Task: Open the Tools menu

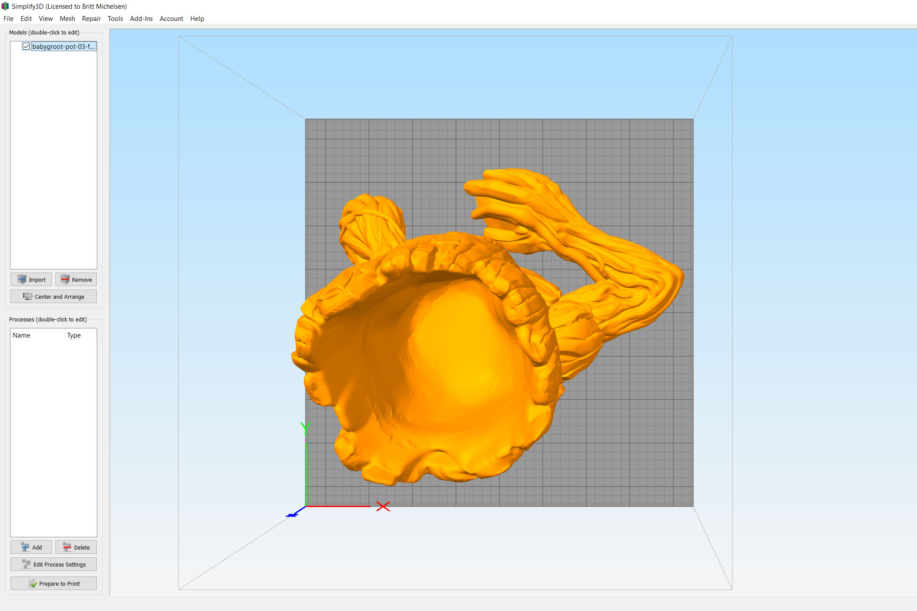Action: click(x=115, y=19)
